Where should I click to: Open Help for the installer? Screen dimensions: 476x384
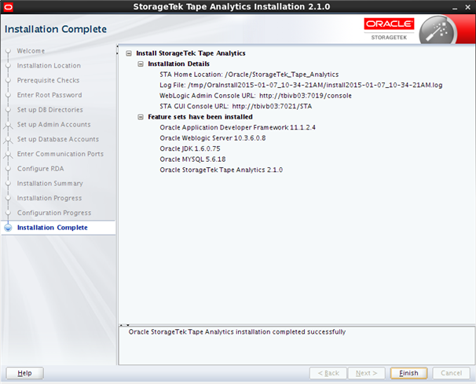coord(24,373)
